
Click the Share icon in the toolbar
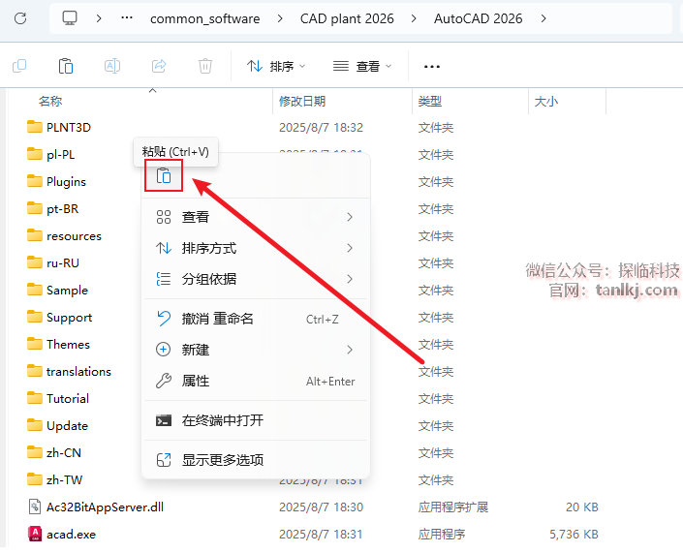point(159,66)
